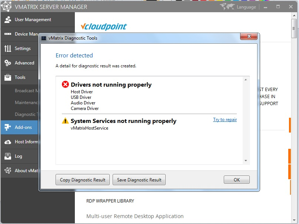The height and width of the screenshot is (224, 299).
Task: Select Maintenance submenu item
Action: pos(26,103)
